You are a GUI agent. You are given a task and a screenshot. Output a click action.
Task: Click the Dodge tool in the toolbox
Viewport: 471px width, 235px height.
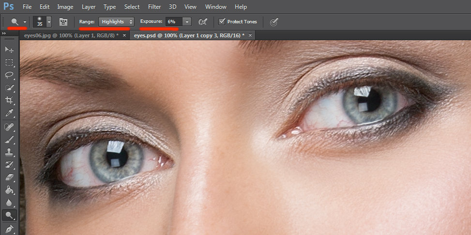point(9,215)
